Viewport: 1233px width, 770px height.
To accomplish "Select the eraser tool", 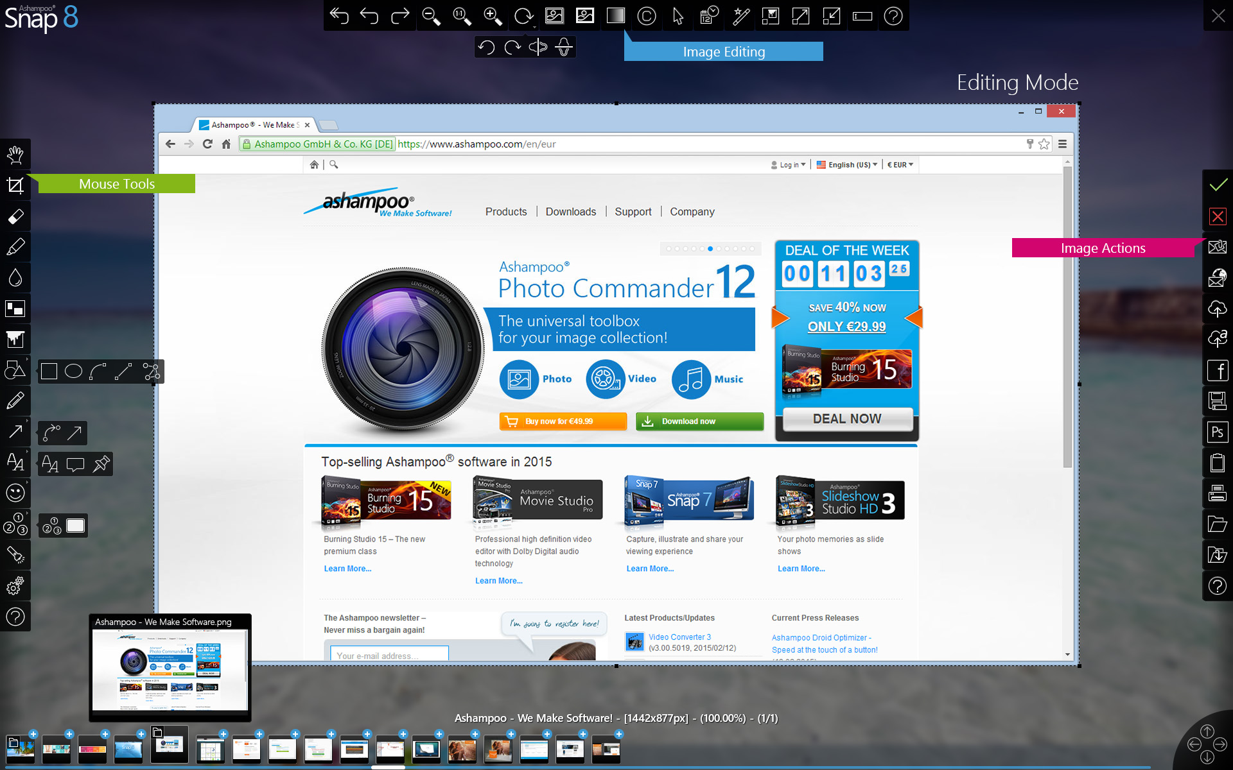I will click(x=15, y=217).
